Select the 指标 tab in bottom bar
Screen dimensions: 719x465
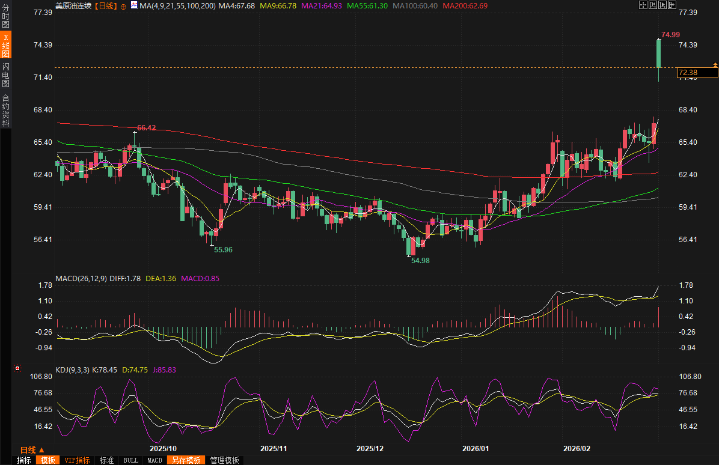24,460
